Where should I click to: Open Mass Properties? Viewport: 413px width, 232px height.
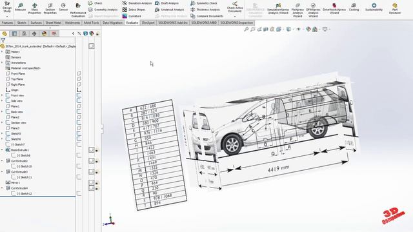34,8
